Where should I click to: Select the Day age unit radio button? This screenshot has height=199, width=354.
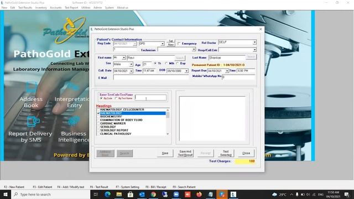177,64
